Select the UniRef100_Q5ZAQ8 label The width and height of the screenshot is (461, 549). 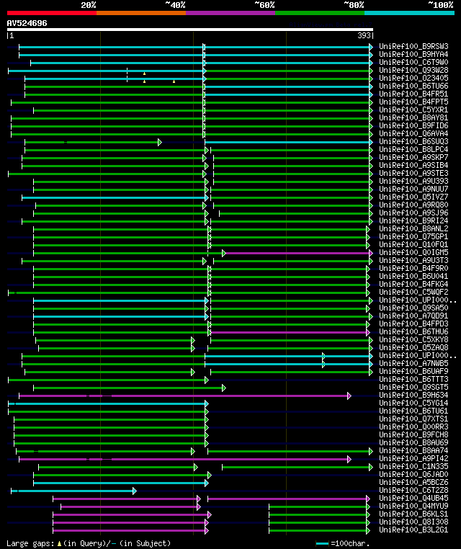pyautogui.click(x=413, y=347)
